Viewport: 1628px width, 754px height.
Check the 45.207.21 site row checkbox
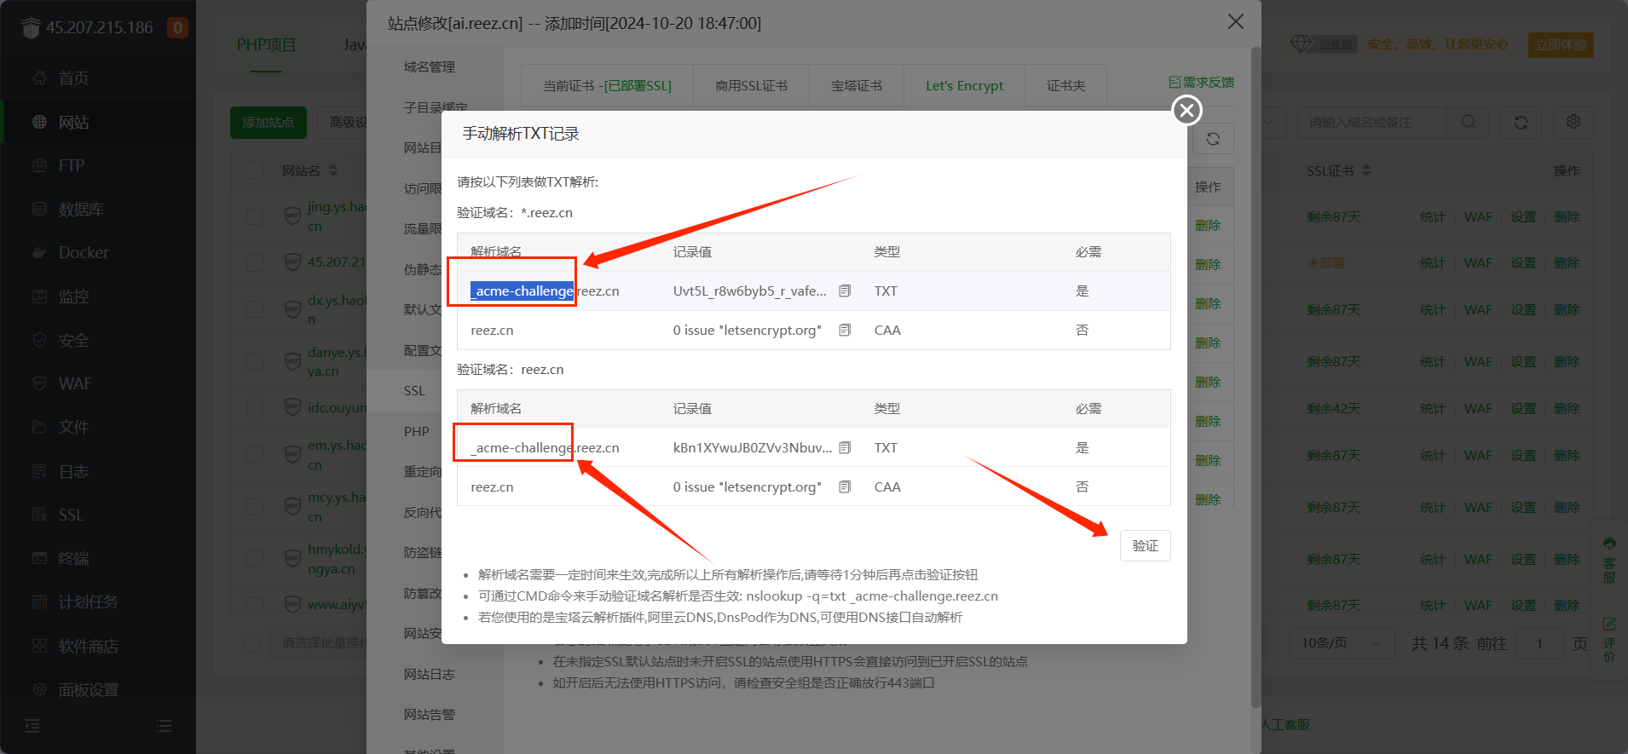pos(255,262)
